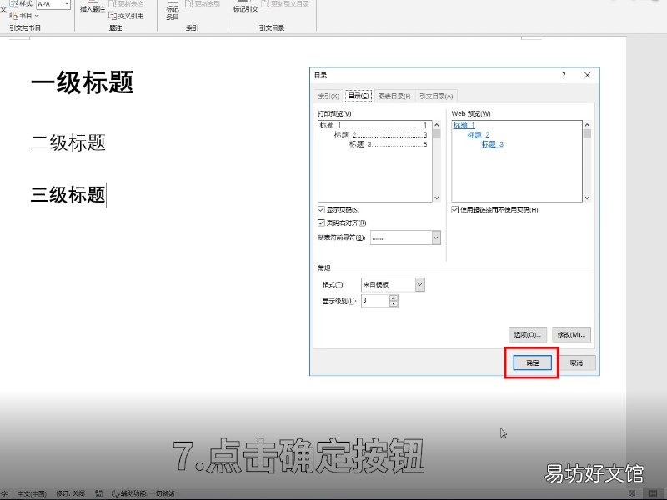Image resolution: width=667 pixels, height=500 pixels.
Task: Toggle 使用超链接而不使用页码(H) checkbox
Action: pos(454,210)
